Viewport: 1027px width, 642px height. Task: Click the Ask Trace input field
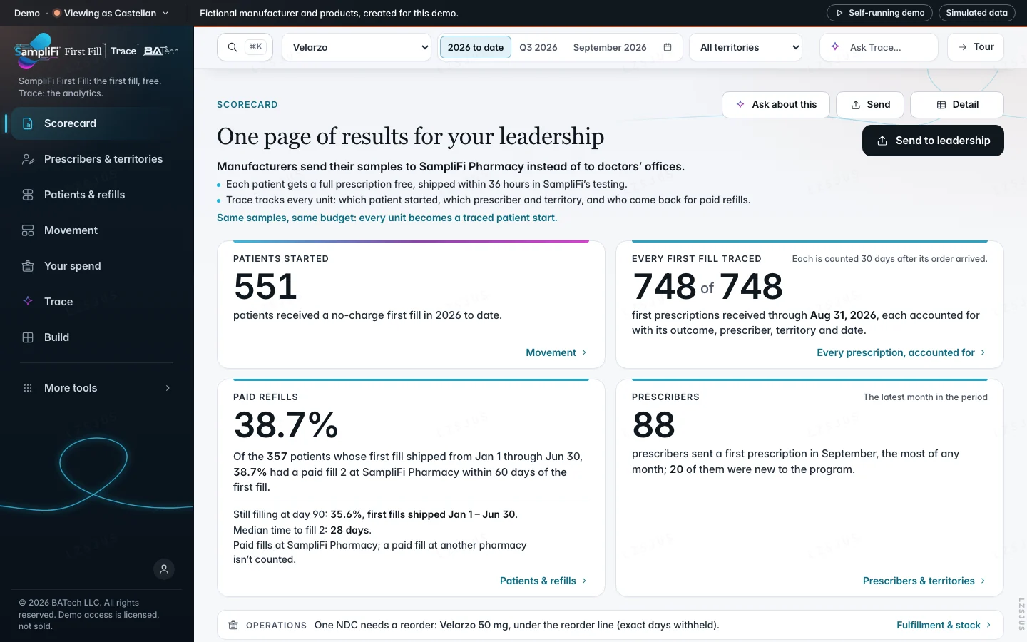(879, 47)
